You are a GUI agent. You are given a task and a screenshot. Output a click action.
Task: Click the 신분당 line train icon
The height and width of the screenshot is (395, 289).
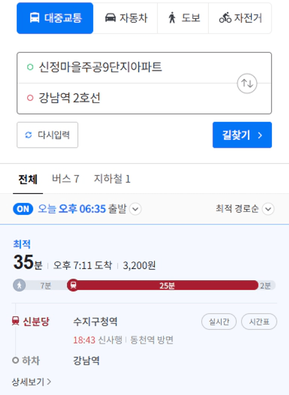point(16,321)
